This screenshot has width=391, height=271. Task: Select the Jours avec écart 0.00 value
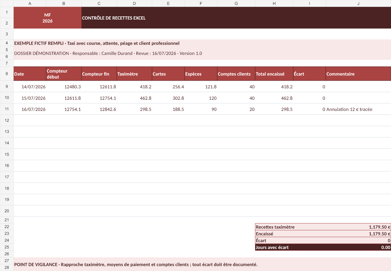pyautogui.click(x=386, y=247)
